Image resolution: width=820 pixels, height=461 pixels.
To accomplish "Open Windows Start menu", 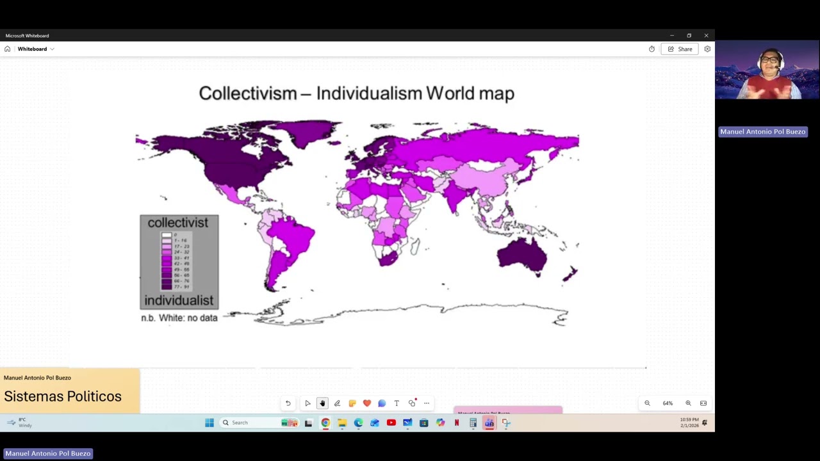I will 209,423.
